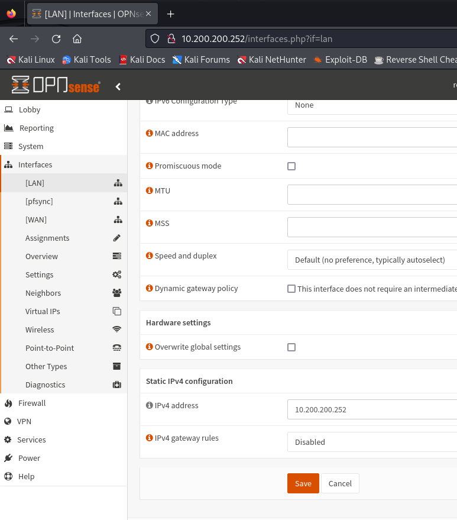Toggle Dynamic gateway policy checkbox

coord(291,289)
